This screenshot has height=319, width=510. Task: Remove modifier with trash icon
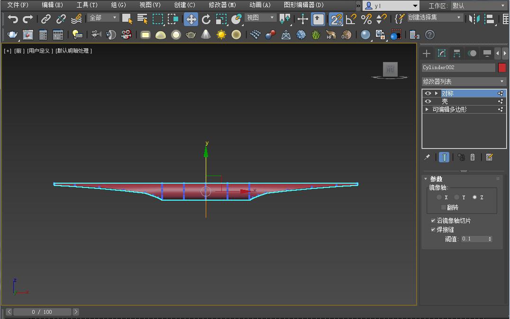[x=473, y=157]
